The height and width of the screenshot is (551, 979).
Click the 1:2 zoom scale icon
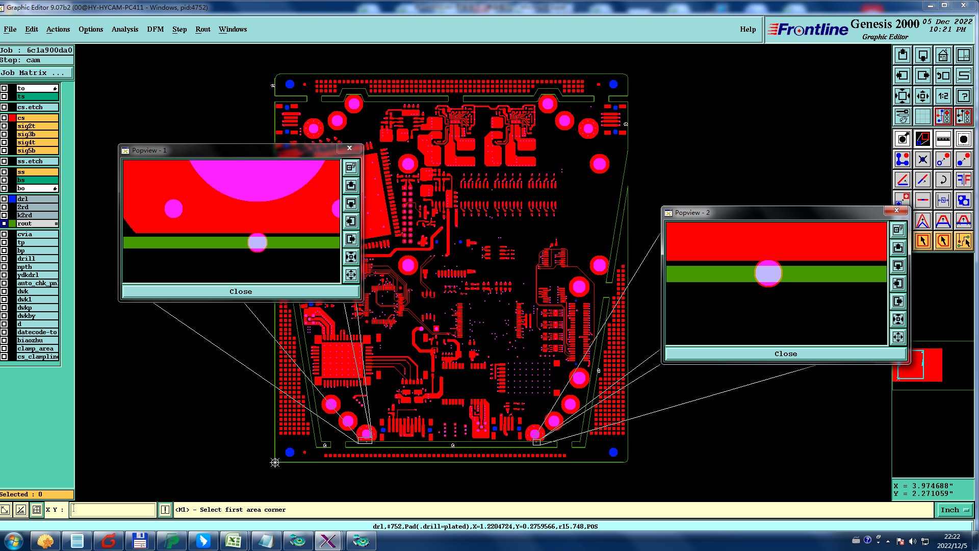point(943,96)
